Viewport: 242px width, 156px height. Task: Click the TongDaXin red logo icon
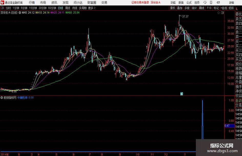click(2, 3)
